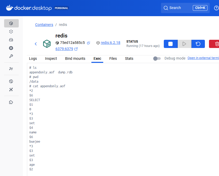Click the 'SELECT' line in terminal
Screen dimensions: 219x176
click(x=35, y=100)
